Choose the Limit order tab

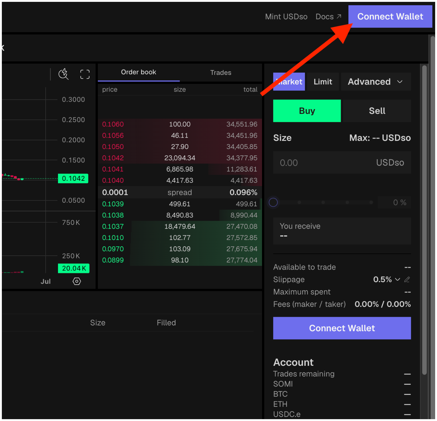(x=323, y=82)
